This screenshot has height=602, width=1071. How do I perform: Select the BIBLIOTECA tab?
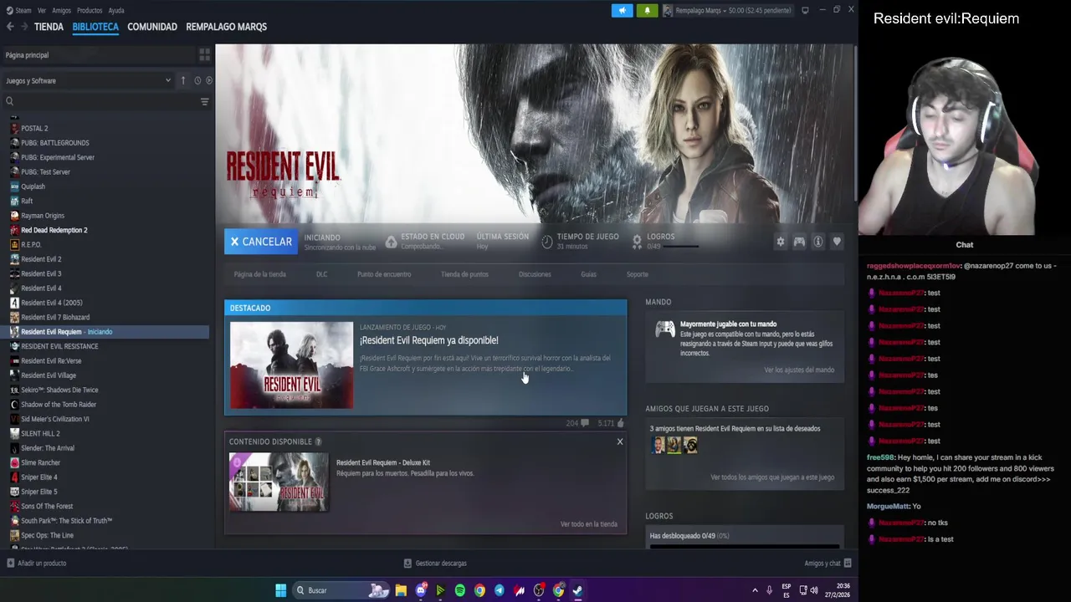click(95, 27)
